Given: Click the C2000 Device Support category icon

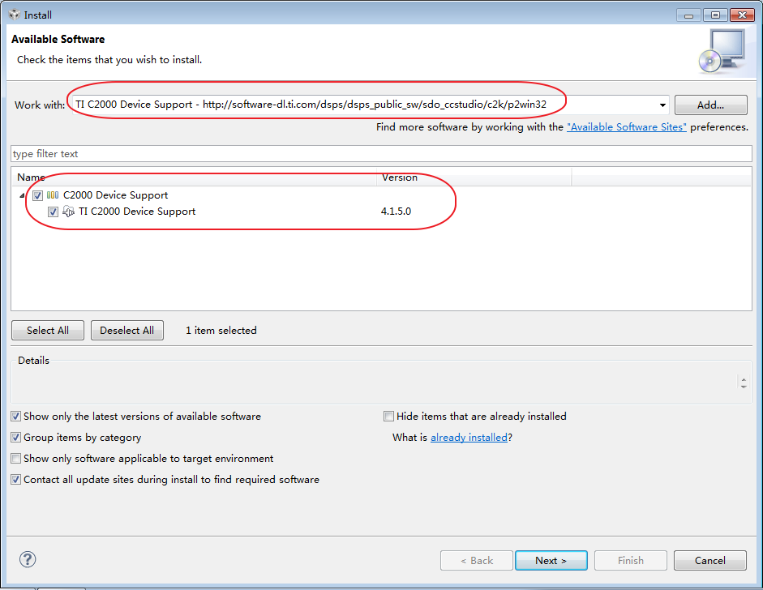Looking at the screenshot, I should (x=53, y=195).
